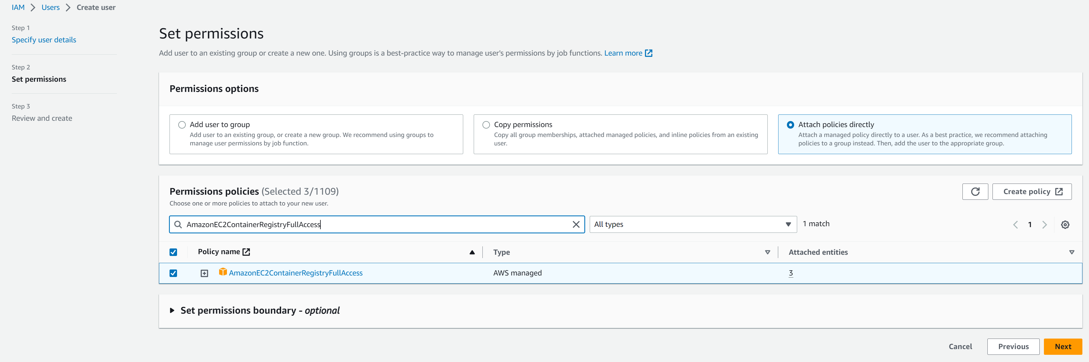Screen dimensions: 1089x362
Task: Click external link icon beside Policy name
Action: point(246,252)
